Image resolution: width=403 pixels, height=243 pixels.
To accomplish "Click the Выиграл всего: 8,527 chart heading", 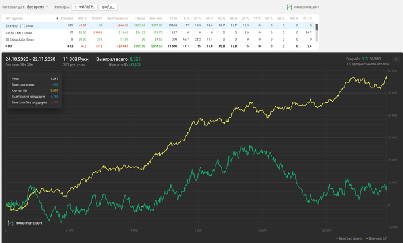I will (119, 59).
